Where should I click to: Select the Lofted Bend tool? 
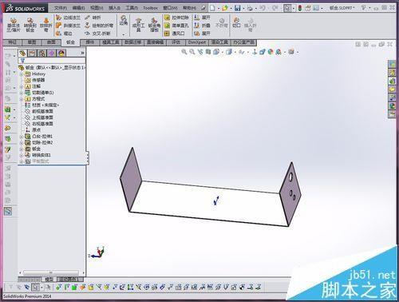point(46,25)
